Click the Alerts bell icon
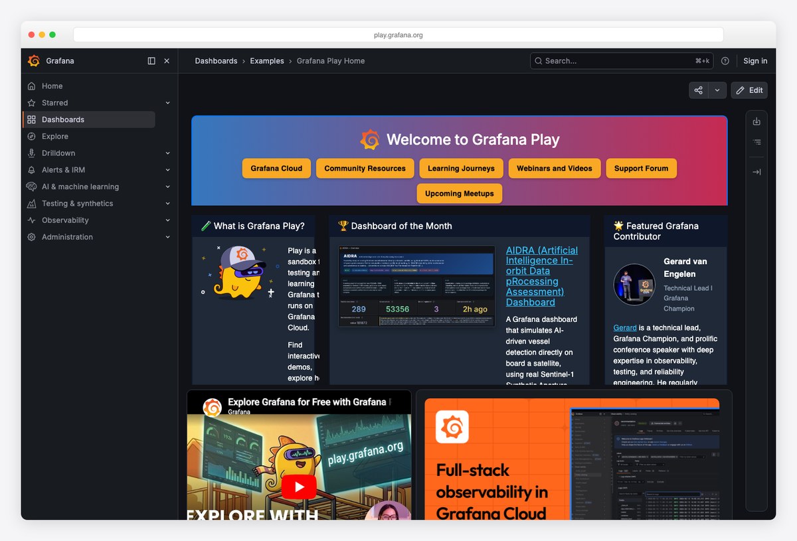797x541 pixels. (x=31, y=170)
